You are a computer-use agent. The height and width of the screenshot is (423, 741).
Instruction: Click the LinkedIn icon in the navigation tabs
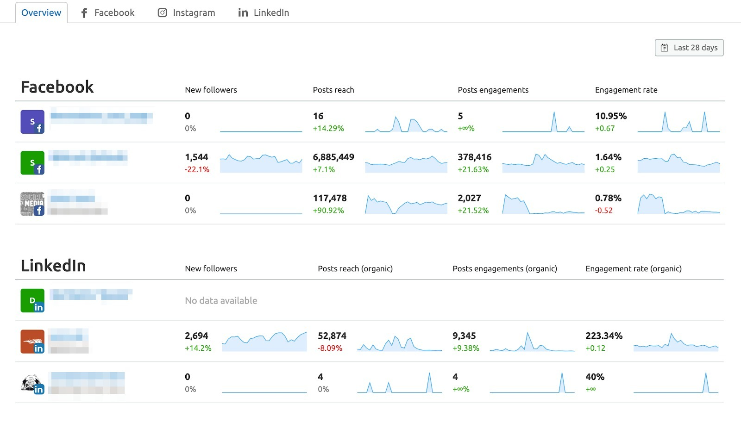(x=242, y=12)
